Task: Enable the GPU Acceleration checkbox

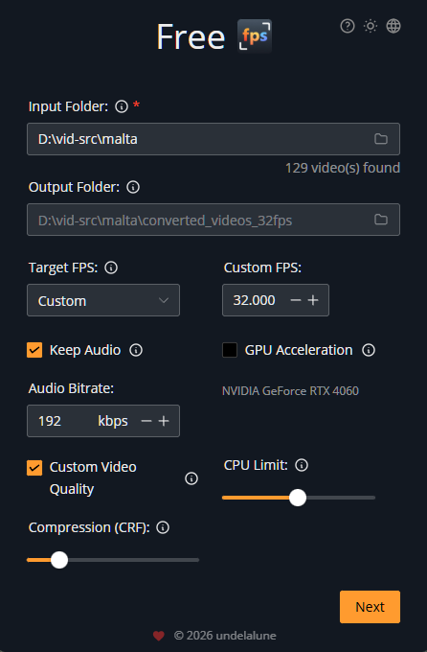Action: click(x=230, y=350)
